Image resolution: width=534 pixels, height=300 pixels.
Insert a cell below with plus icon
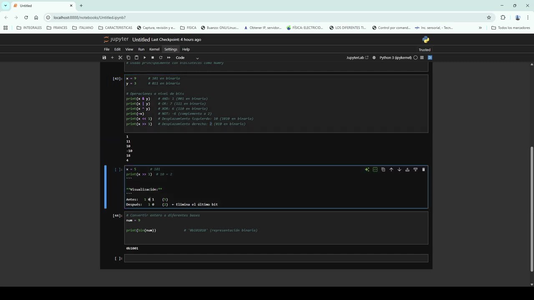tap(112, 57)
